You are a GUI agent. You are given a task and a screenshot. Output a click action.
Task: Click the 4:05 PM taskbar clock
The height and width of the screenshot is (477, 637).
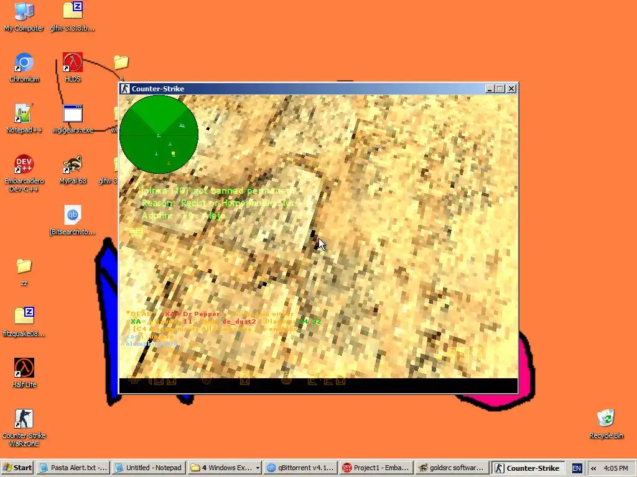[616, 468]
